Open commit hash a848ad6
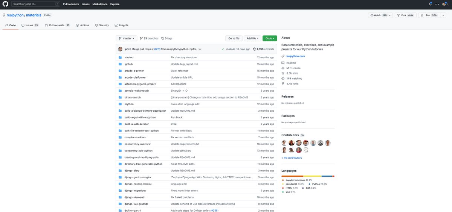 click(x=230, y=49)
